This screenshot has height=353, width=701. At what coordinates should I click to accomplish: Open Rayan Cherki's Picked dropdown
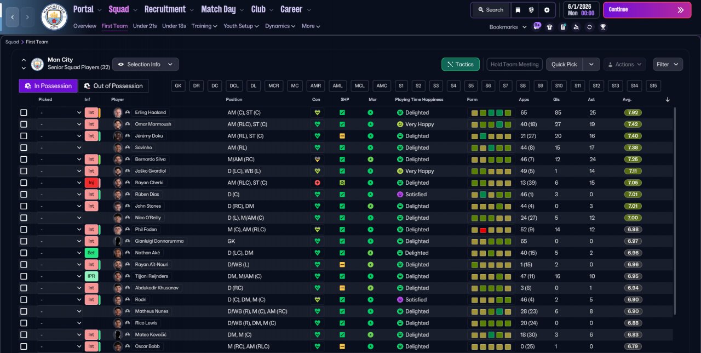60,183
